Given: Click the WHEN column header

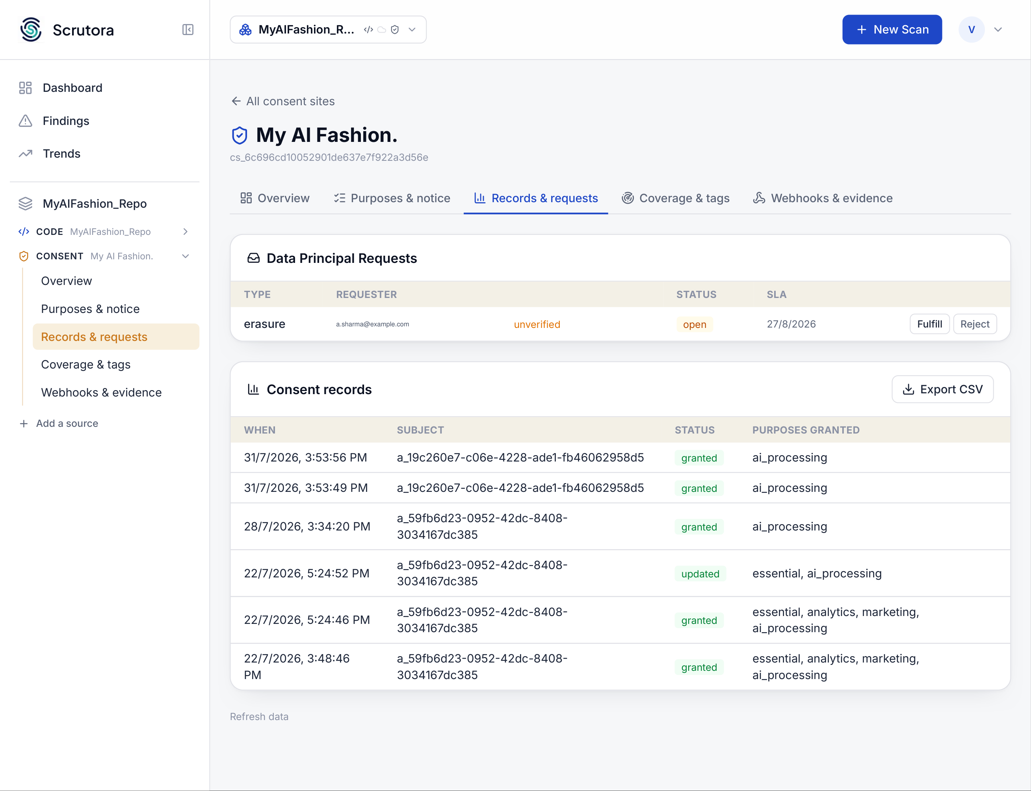Looking at the screenshot, I should tap(260, 430).
